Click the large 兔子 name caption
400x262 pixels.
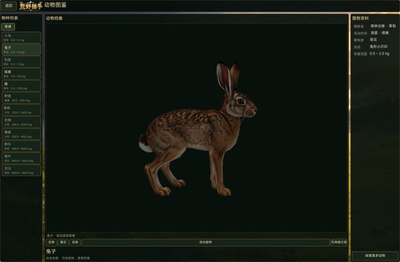click(x=51, y=251)
